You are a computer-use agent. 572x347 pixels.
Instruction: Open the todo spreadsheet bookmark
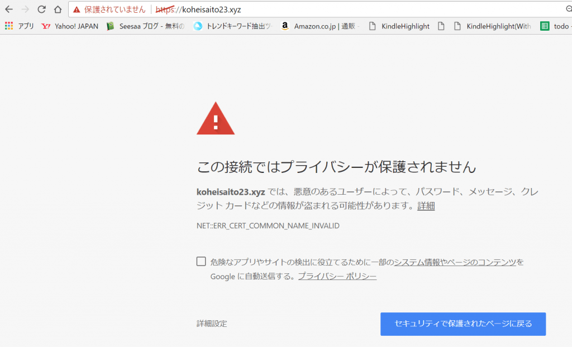(556, 26)
